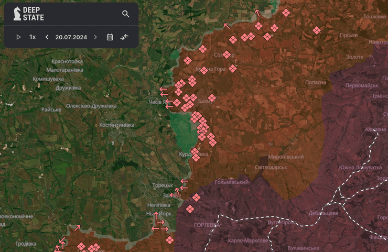Click the date 20.07.2024 field
Viewport: 388px width, 252px height.
pos(71,37)
